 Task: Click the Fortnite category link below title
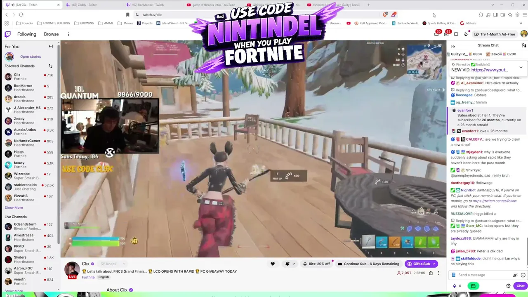coord(88,277)
